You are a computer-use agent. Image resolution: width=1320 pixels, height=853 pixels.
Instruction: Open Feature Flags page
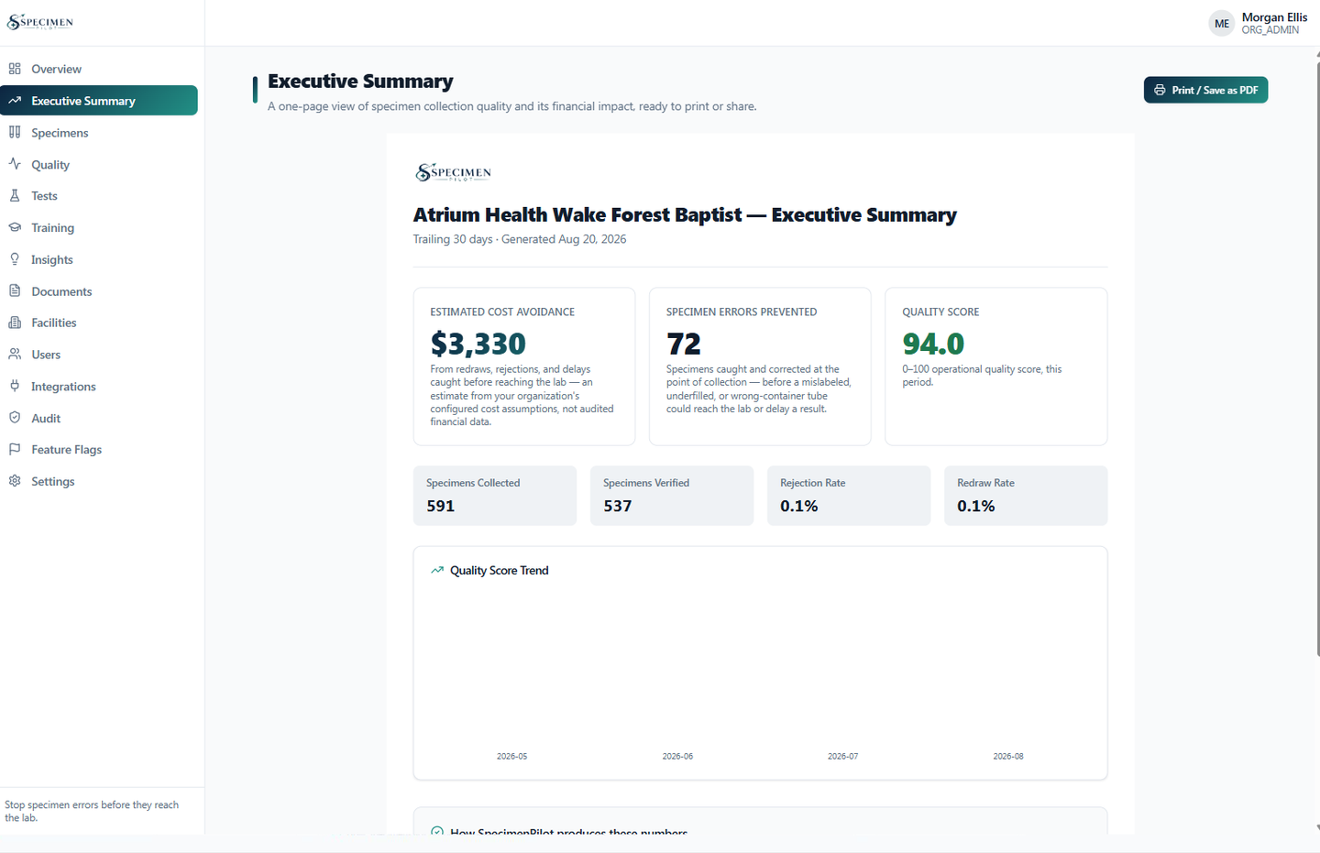coord(99,450)
